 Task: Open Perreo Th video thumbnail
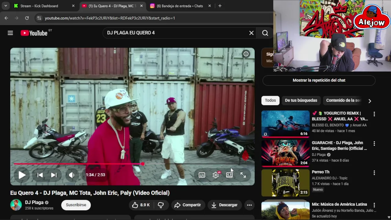coord(285,183)
